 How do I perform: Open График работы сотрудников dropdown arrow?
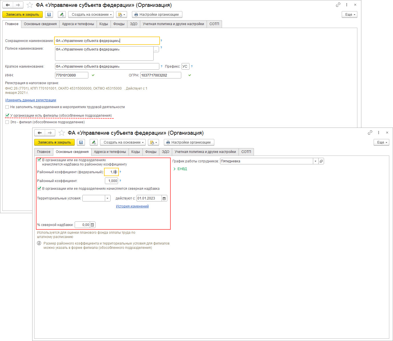pyautogui.click(x=315, y=161)
